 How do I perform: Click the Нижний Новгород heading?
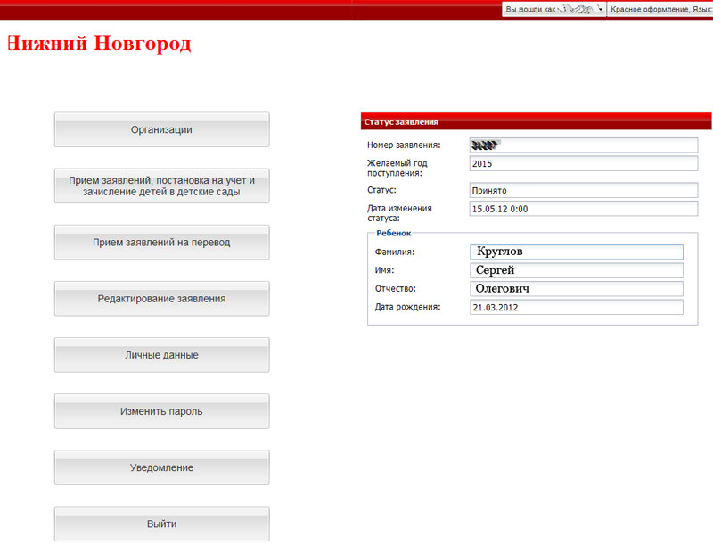(x=99, y=44)
